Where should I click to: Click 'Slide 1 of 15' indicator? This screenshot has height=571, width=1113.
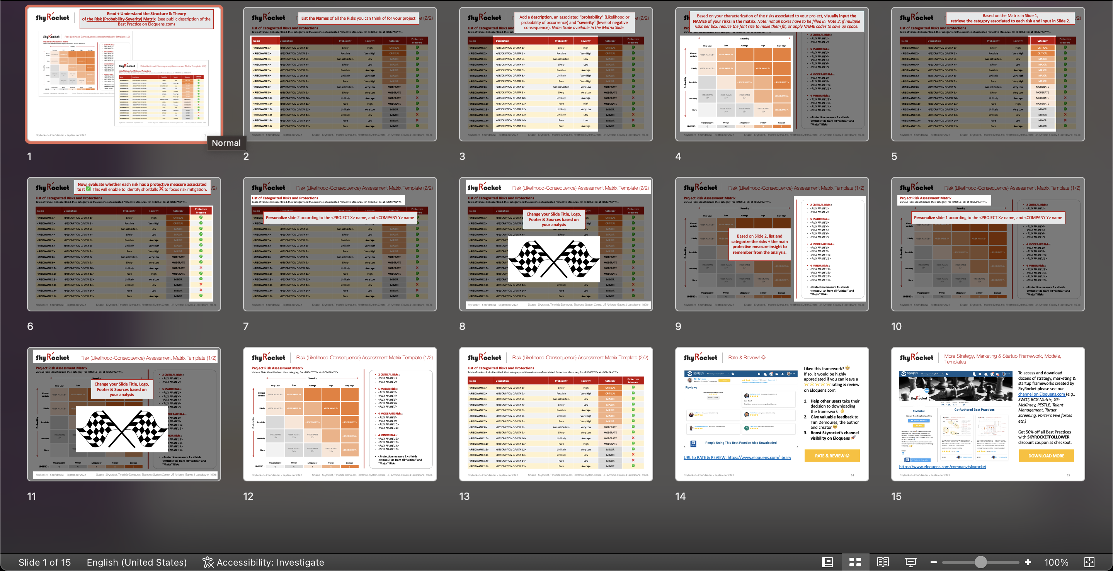coord(44,563)
